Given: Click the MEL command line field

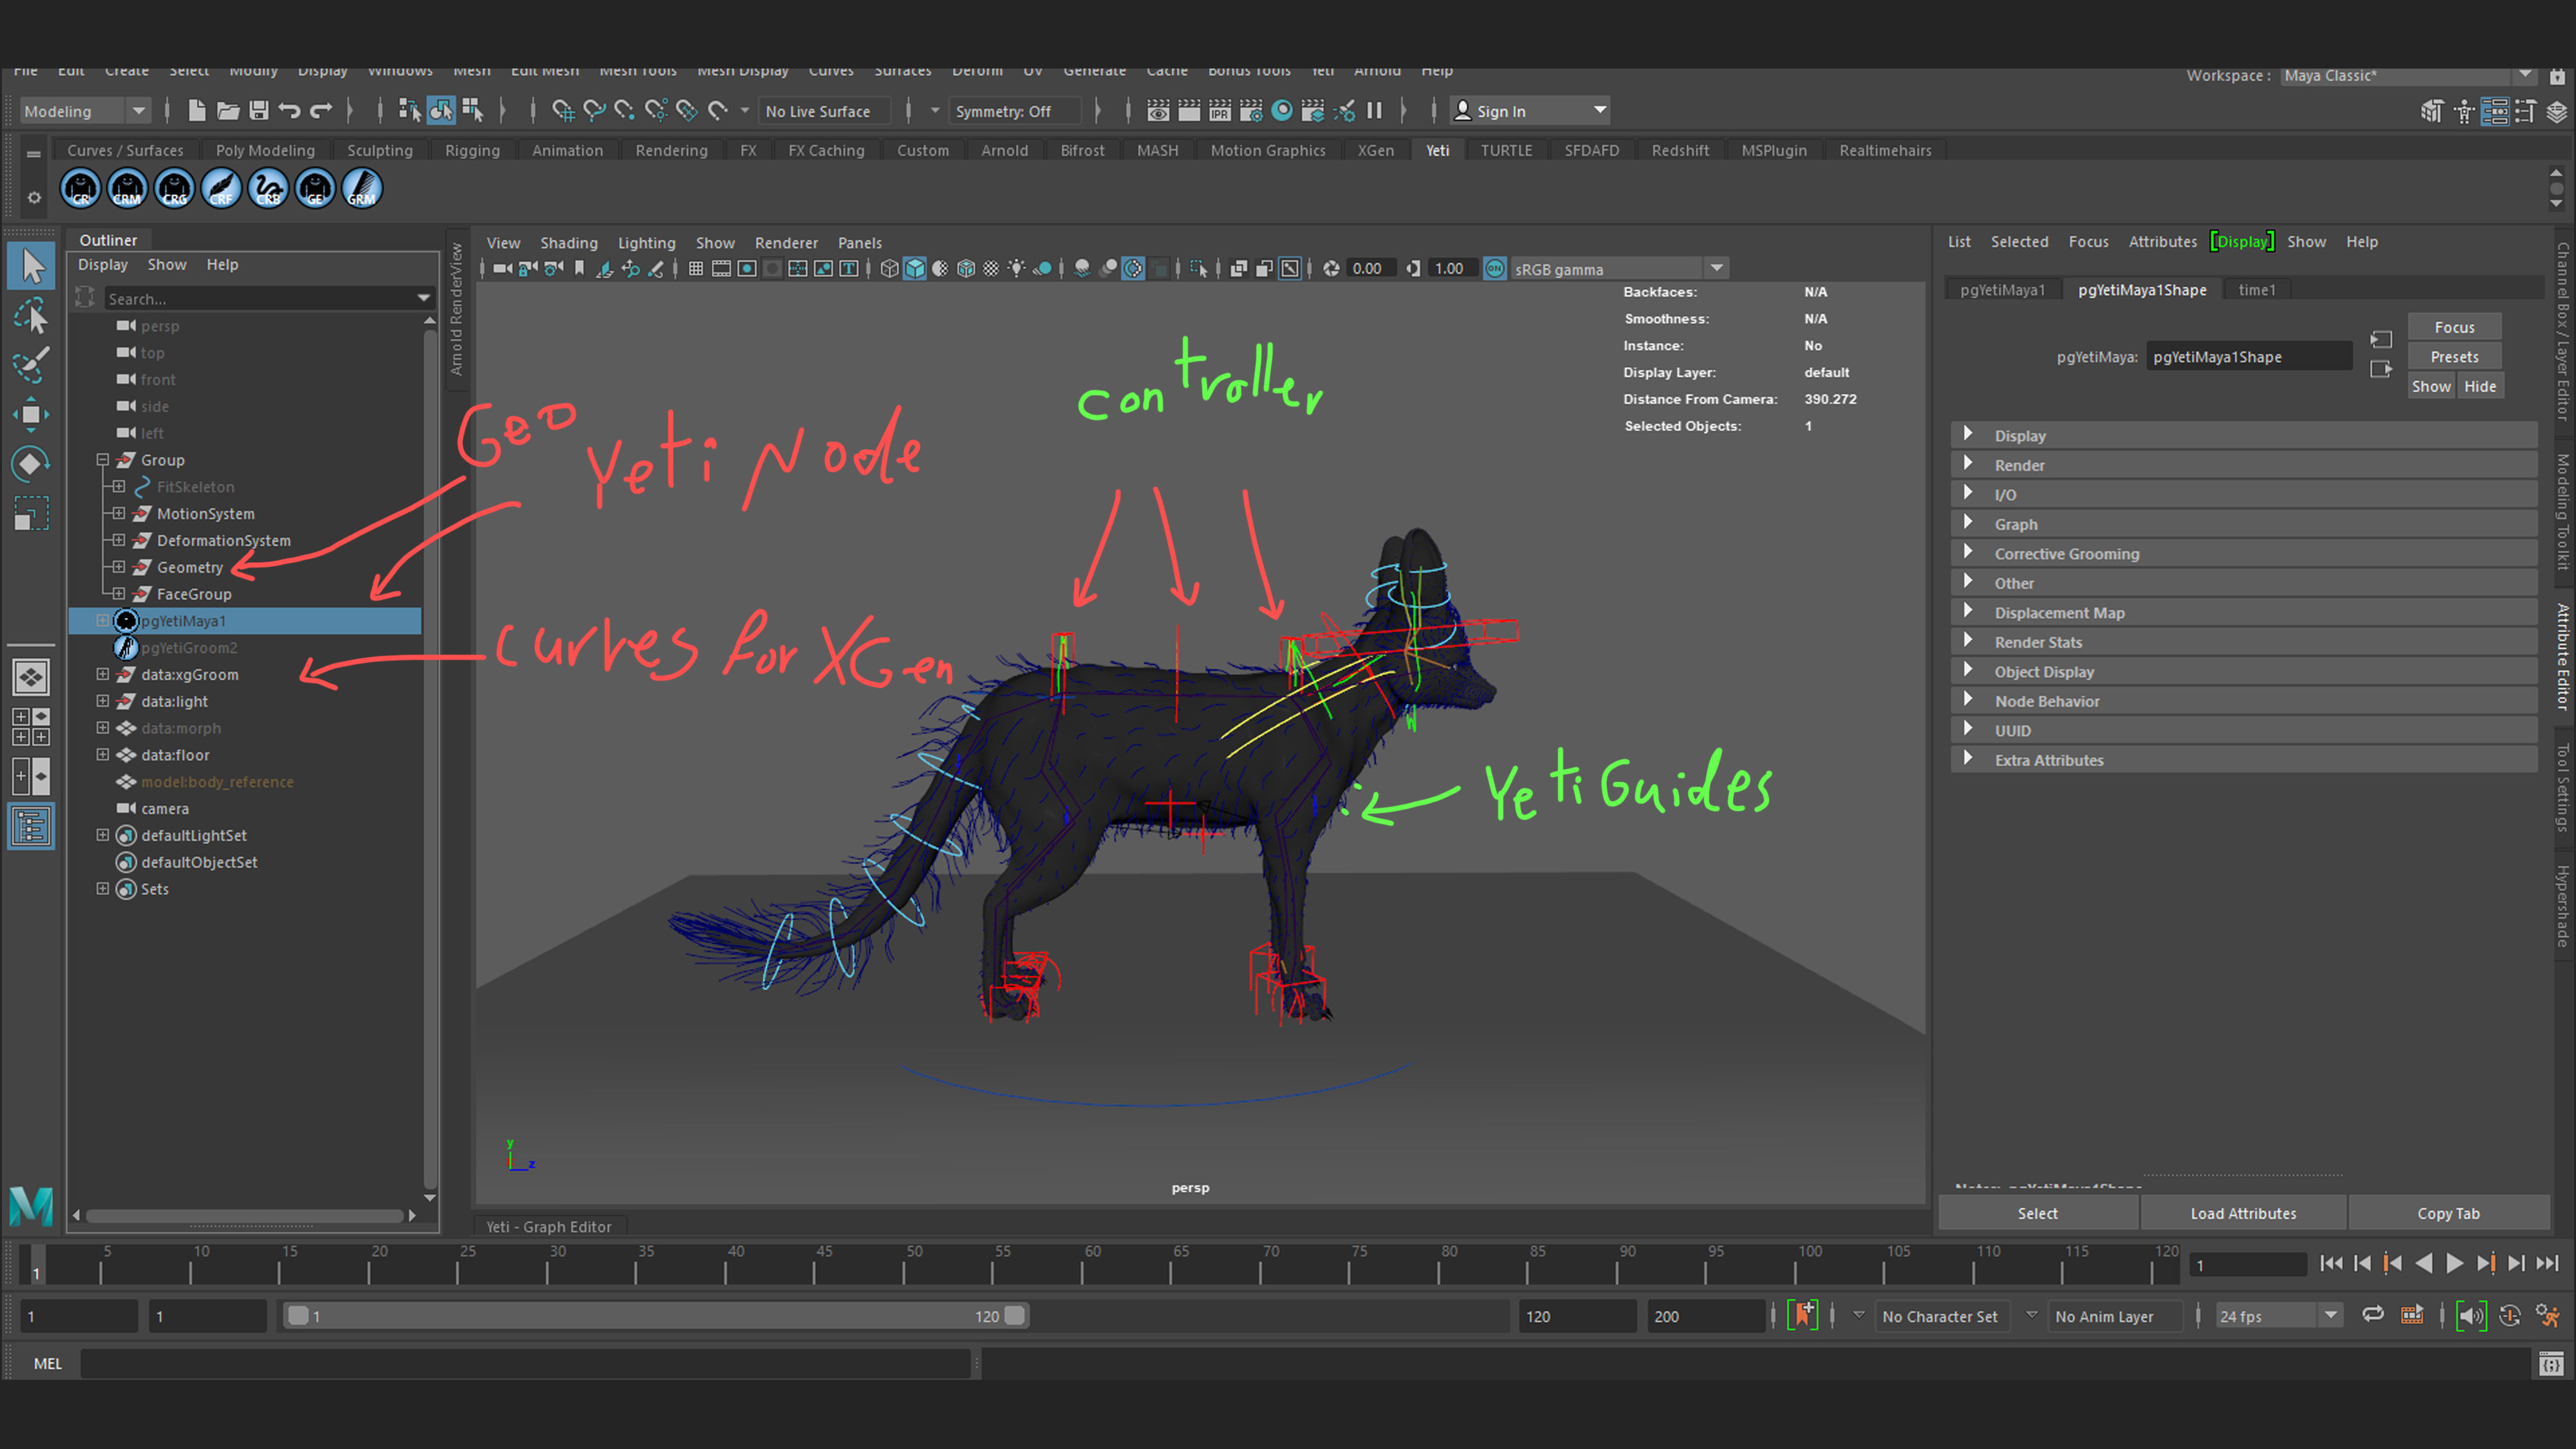Looking at the screenshot, I should pos(526,1364).
